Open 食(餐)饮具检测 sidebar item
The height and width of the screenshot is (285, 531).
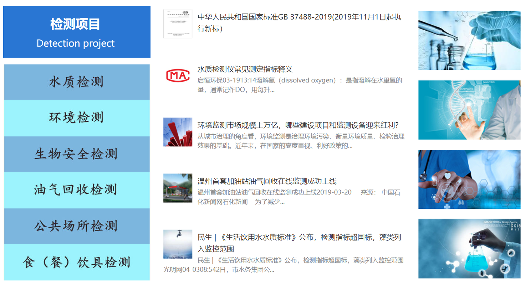[x=77, y=263]
